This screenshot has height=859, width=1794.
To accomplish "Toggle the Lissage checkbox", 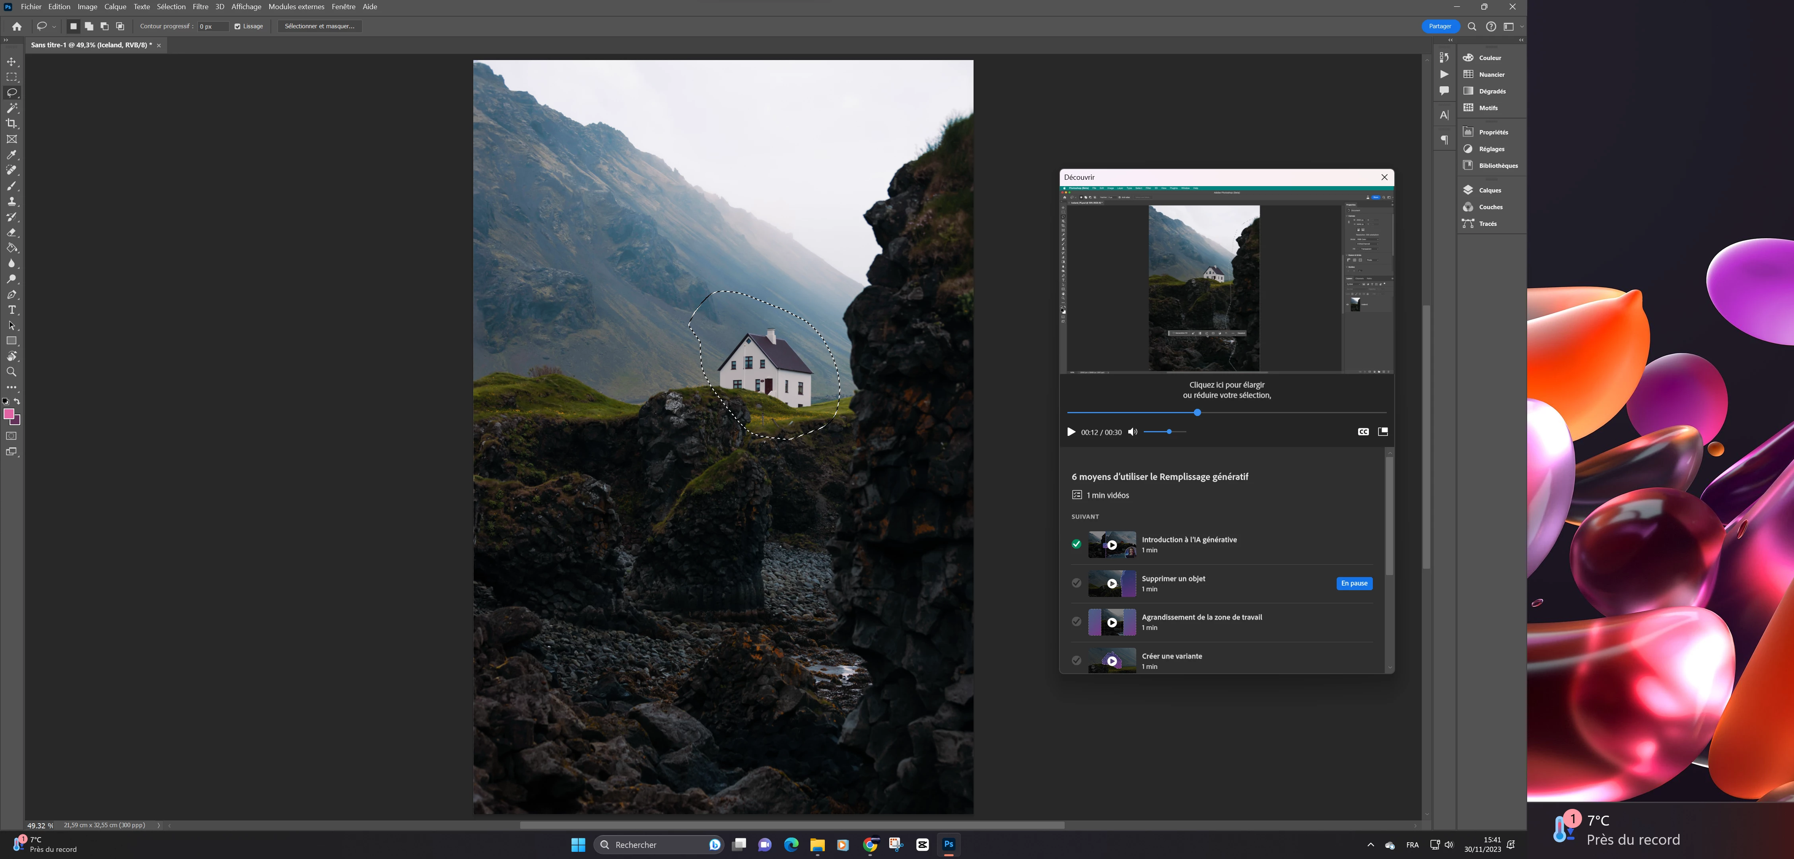I will 237,27.
